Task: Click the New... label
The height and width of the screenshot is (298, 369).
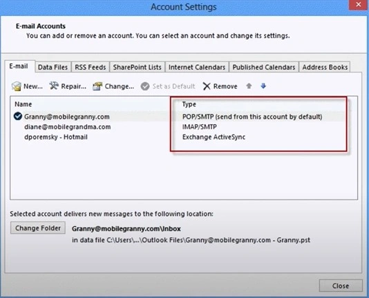Action: click(33, 86)
